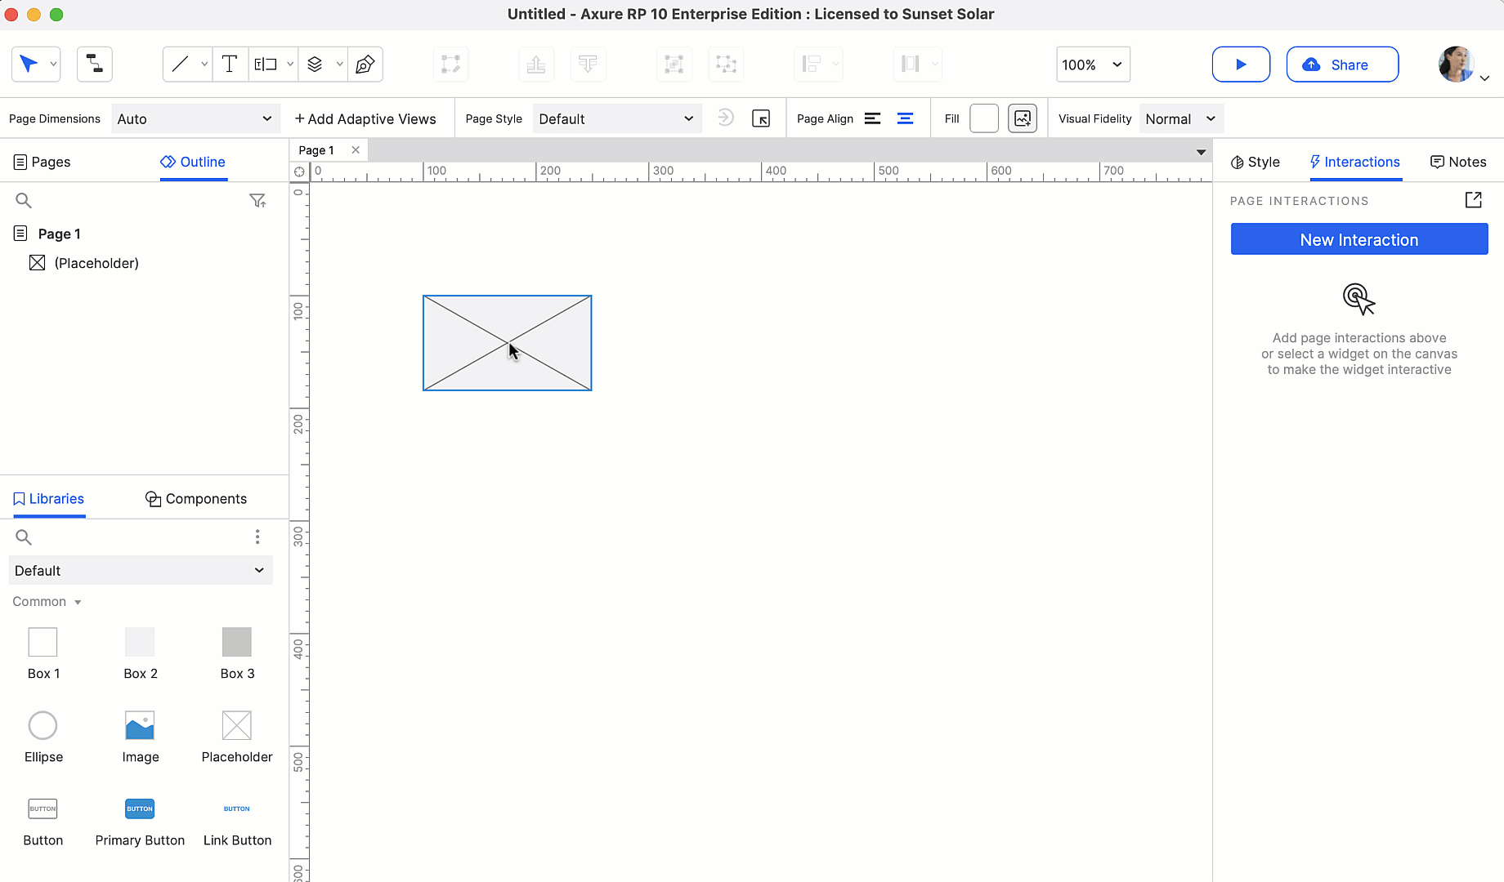Click the Preview play button
The image size is (1504, 882).
(x=1241, y=65)
